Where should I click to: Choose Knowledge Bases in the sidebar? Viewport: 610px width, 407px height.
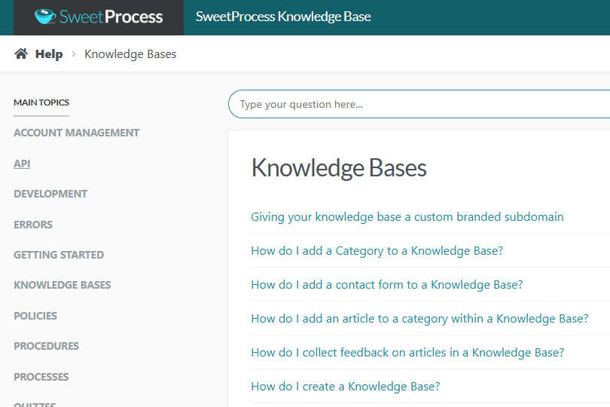[x=62, y=285]
